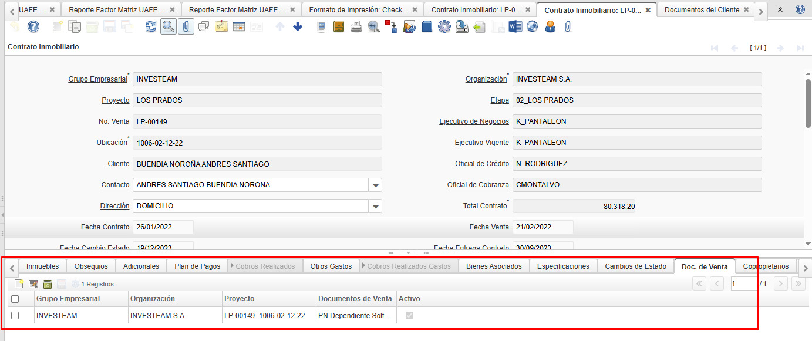
Task: Expand the Contacto dropdown list
Action: click(375, 185)
